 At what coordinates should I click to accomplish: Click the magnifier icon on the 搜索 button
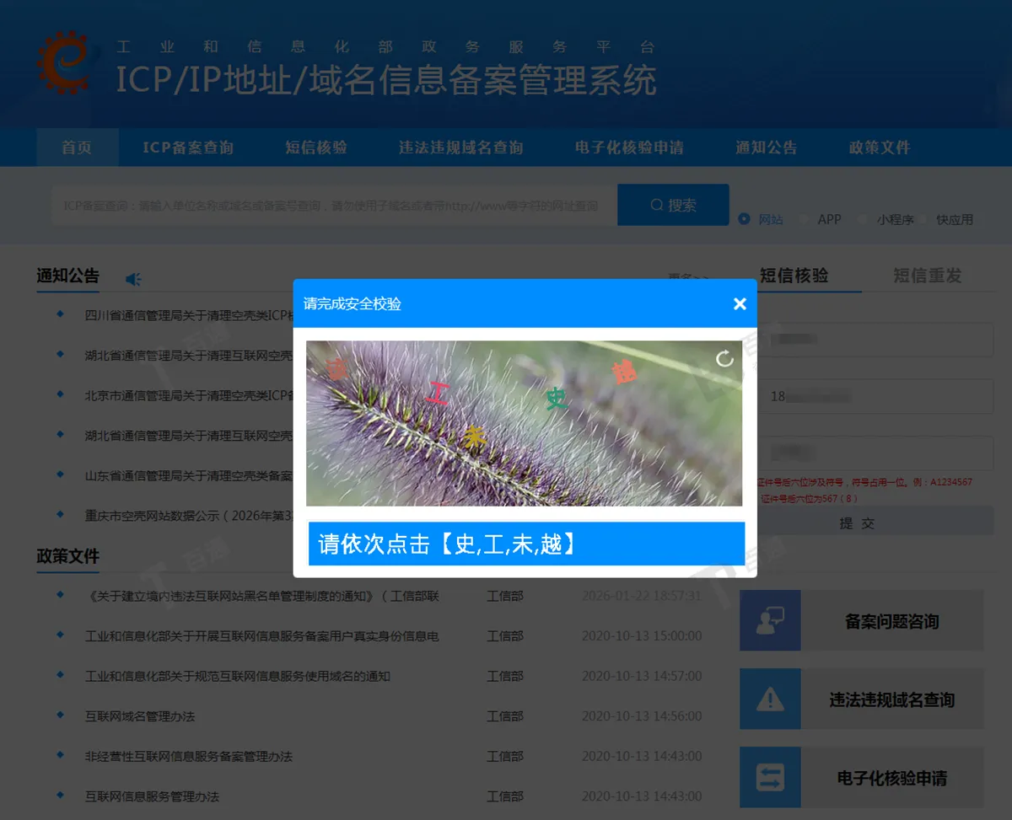[x=655, y=205]
